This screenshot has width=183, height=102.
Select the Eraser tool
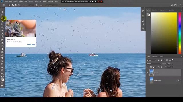point(2,43)
